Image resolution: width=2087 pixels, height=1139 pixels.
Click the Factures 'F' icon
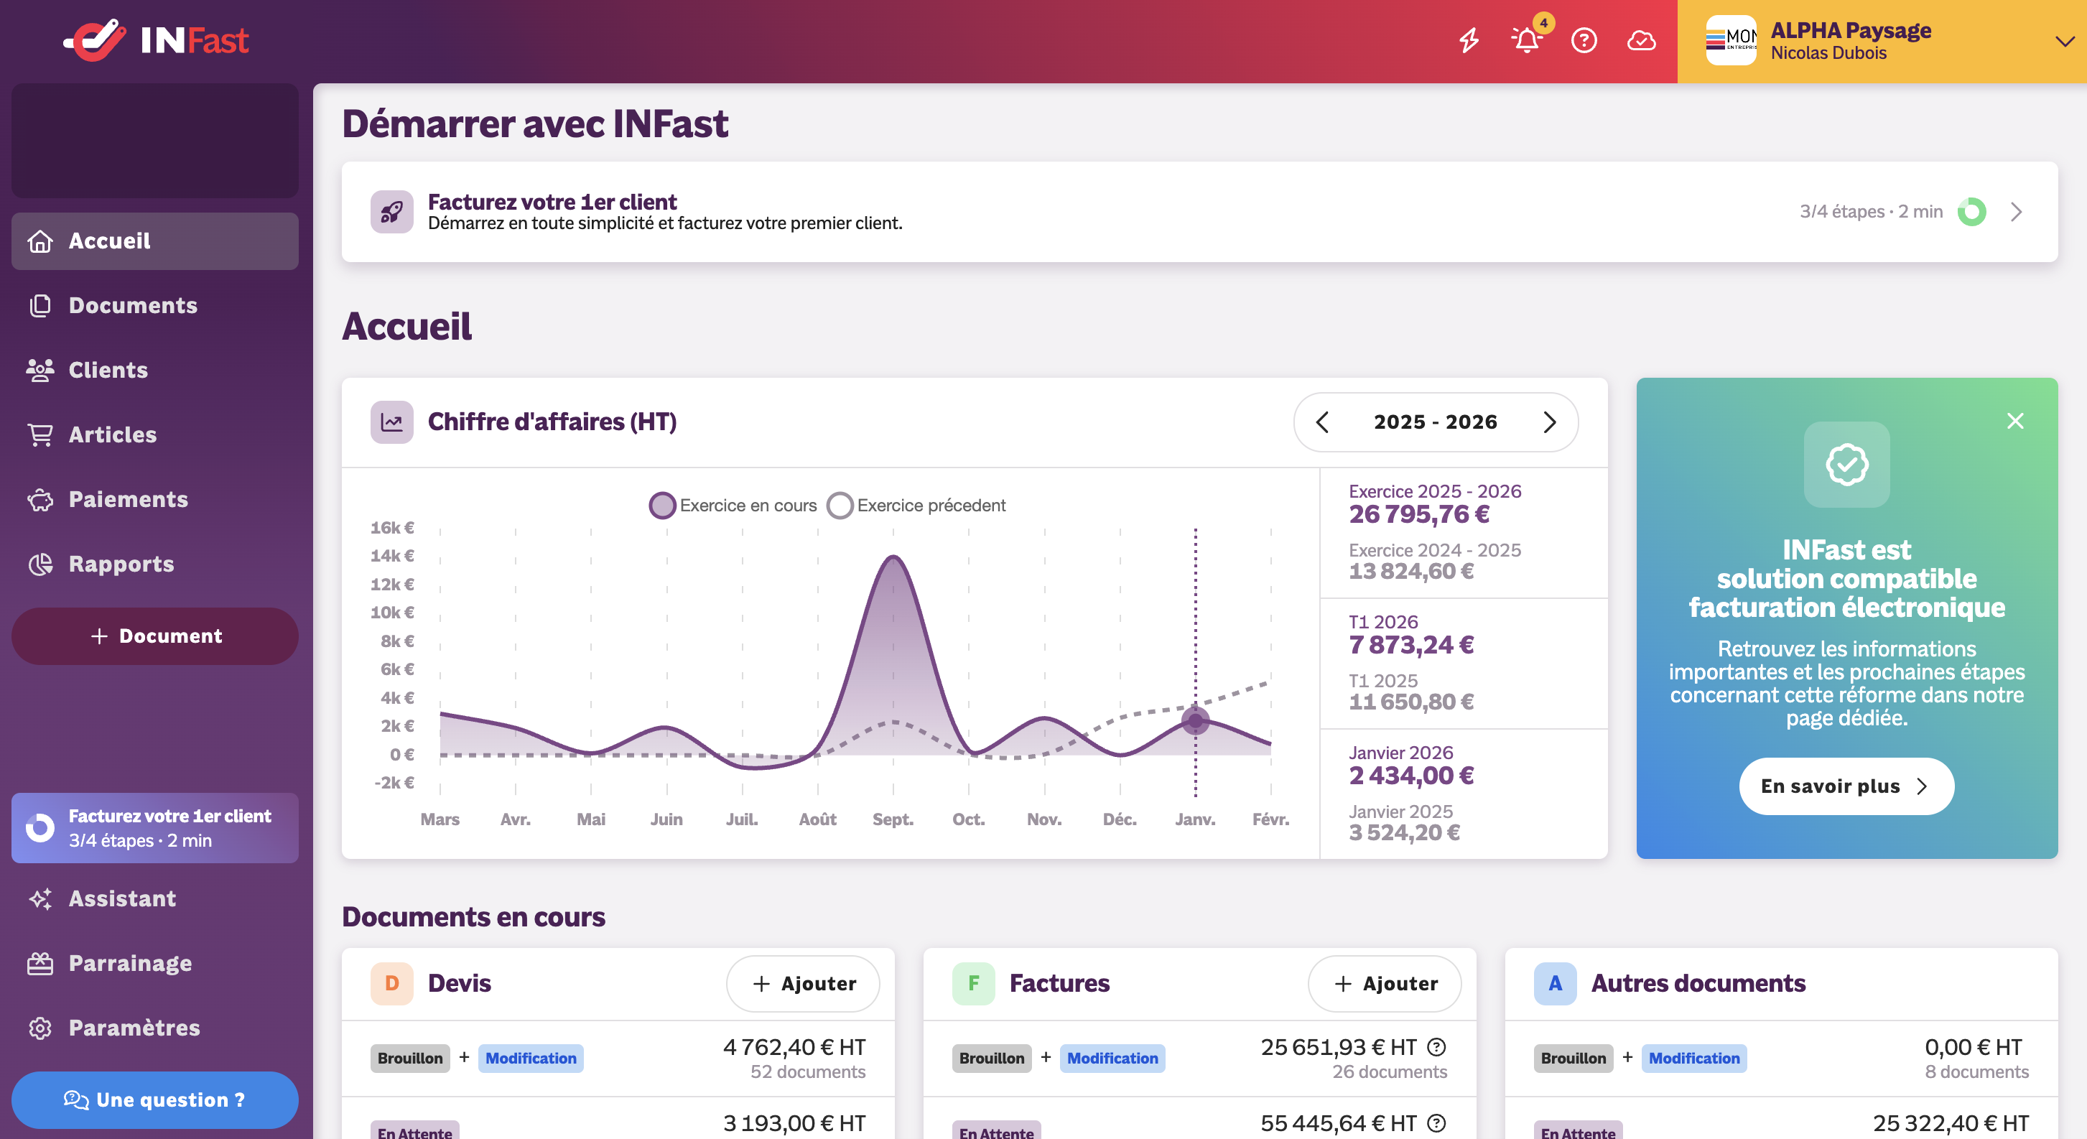pos(974,983)
